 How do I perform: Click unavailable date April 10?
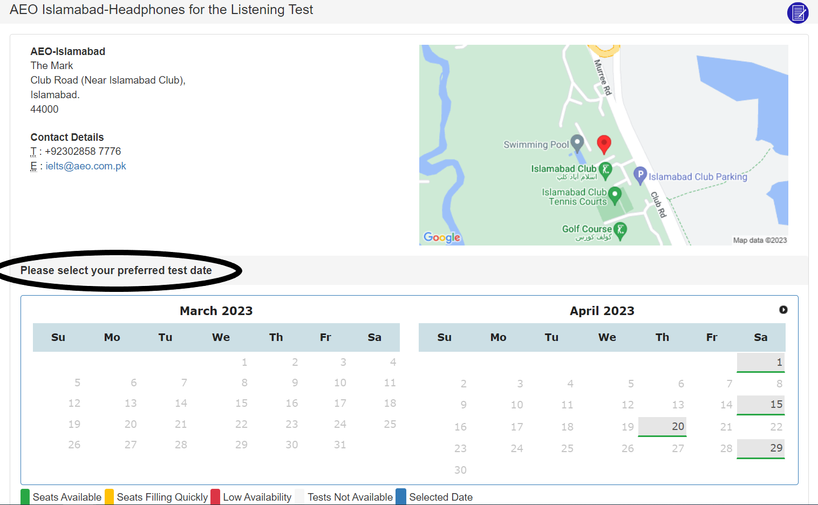[x=517, y=405]
